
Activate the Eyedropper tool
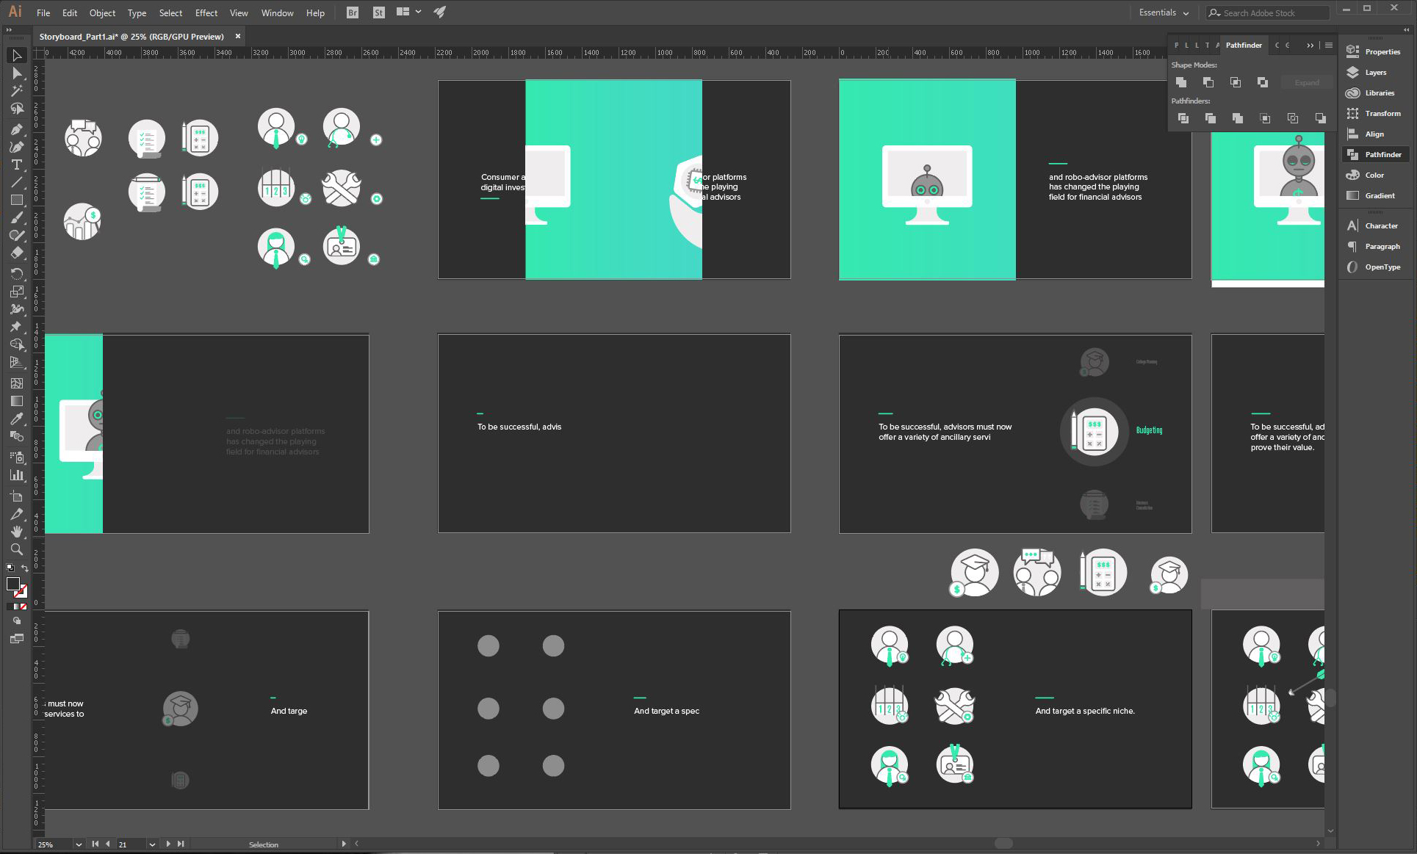(x=17, y=419)
